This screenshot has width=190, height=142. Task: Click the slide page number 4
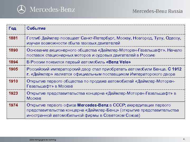pos(184,139)
